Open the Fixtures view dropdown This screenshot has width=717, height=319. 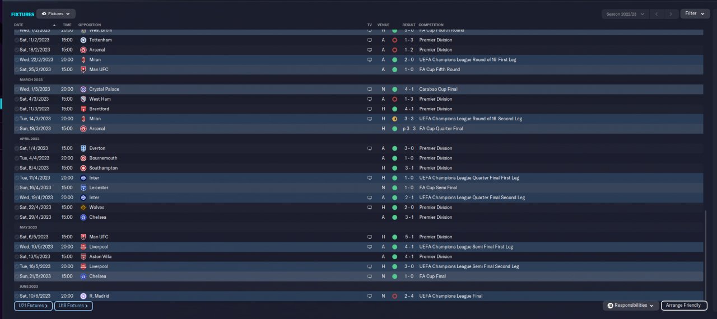coord(56,13)
